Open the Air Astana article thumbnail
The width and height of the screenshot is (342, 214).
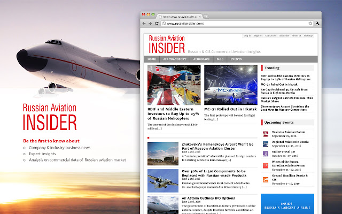[x=163, y=205]
